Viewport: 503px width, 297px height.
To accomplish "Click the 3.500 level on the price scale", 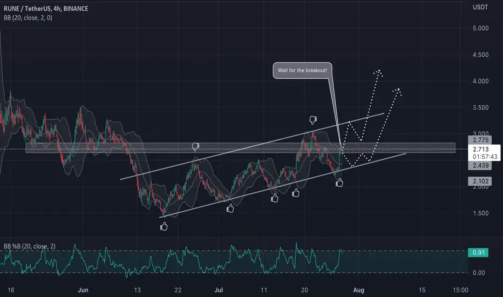I will pos(480,107).
